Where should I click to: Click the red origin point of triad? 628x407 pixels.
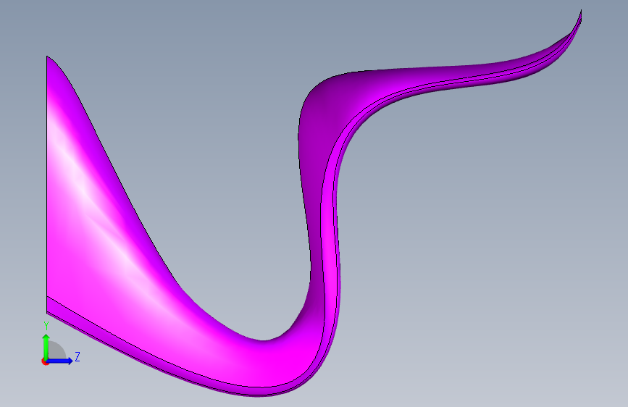tap(45, 361)
